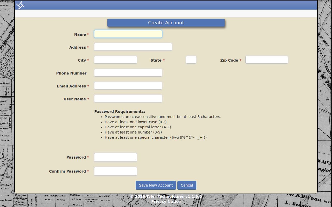The height and width of the screenshot is (207, 332).
Task: Activate the State input box
Action: point(191,60)
